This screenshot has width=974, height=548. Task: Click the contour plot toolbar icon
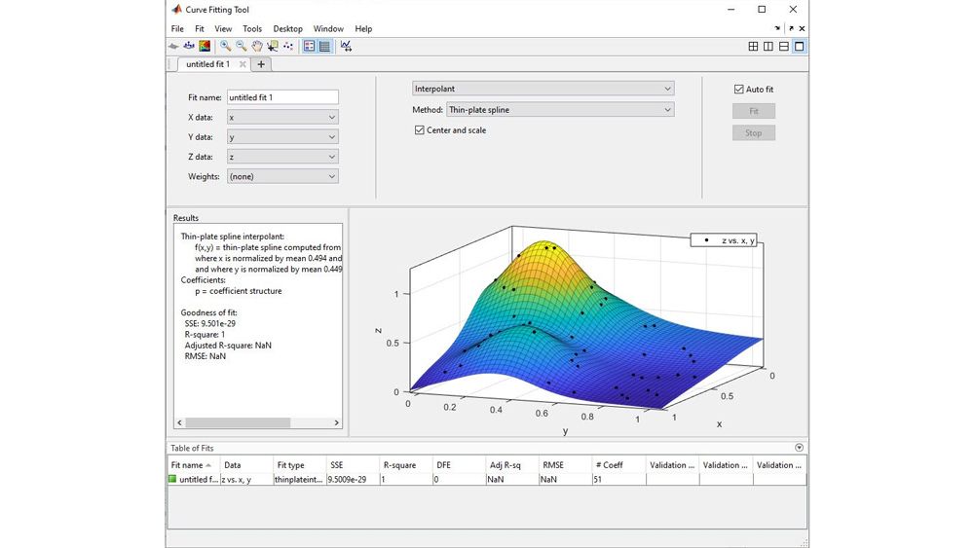[x=205, y=46]
